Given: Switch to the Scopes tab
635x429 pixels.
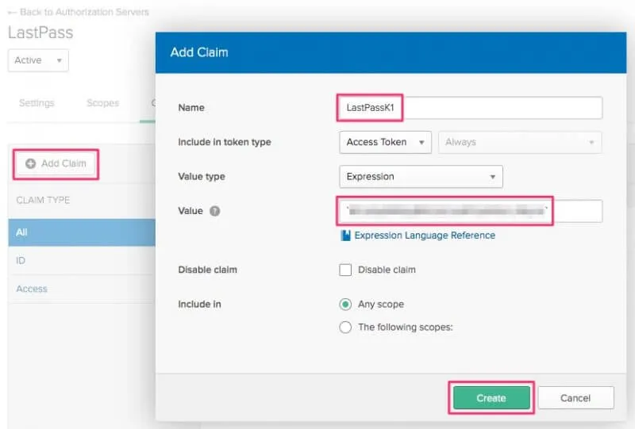Looking at the screenshot, I should 103,103.
